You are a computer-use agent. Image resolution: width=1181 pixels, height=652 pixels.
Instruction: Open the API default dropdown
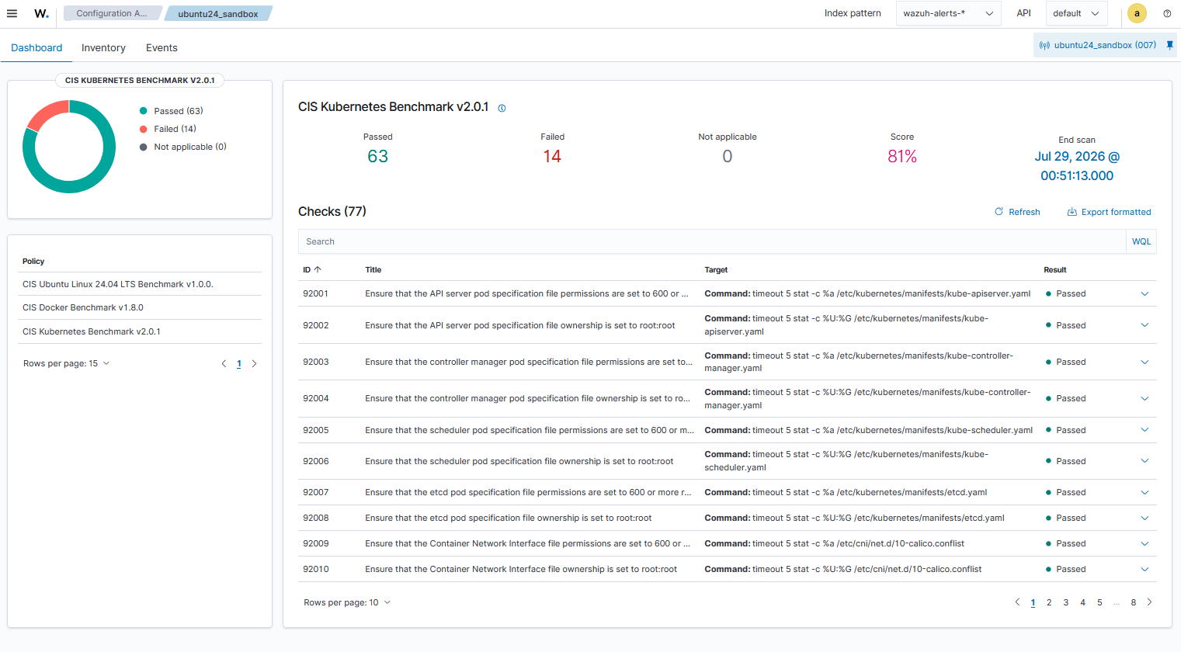1076,13
